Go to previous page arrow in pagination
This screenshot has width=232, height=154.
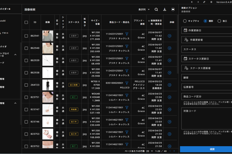170,151
